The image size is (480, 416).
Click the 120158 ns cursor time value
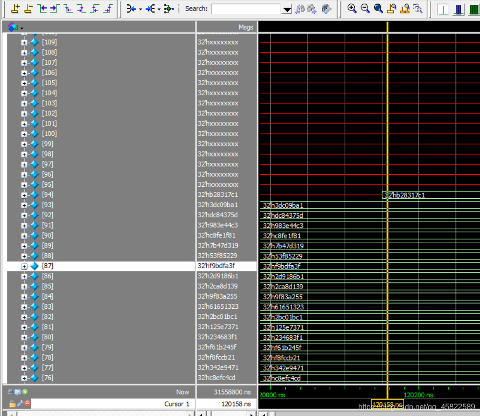236,404
